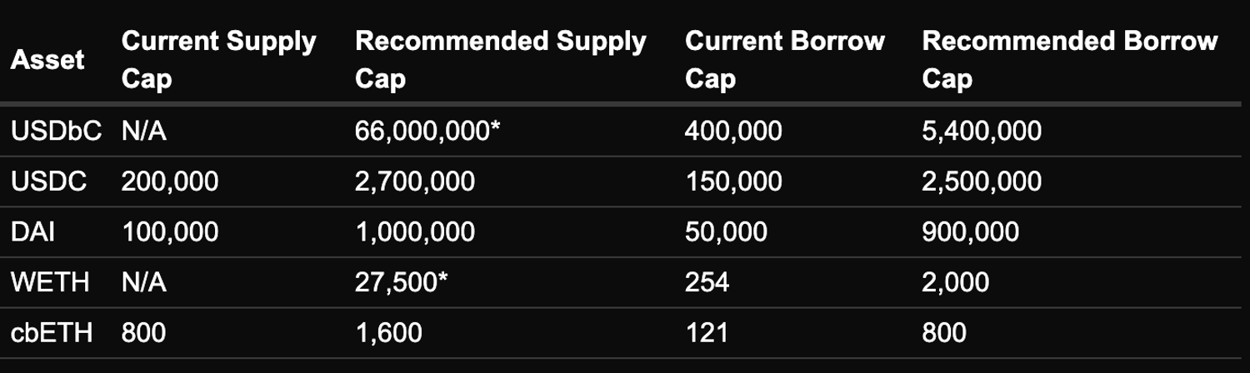Click the Asset column header
1250x373 pixels.
pyautogui.click(x=47, y=60)
